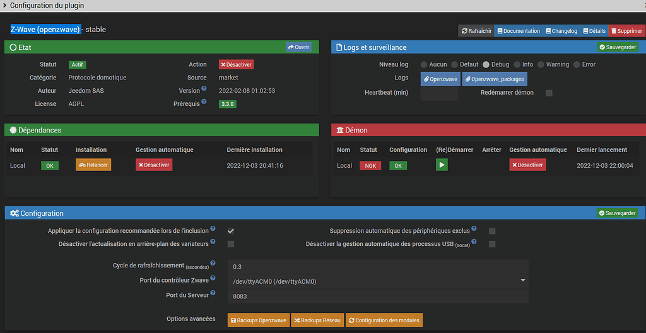Open the Port du contrôleur Zwave dropdown
646x333 pixels.
pos(377,281)
